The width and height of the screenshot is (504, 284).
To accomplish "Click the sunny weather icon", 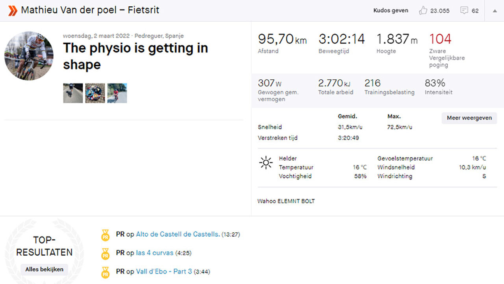I will [266, 163].
